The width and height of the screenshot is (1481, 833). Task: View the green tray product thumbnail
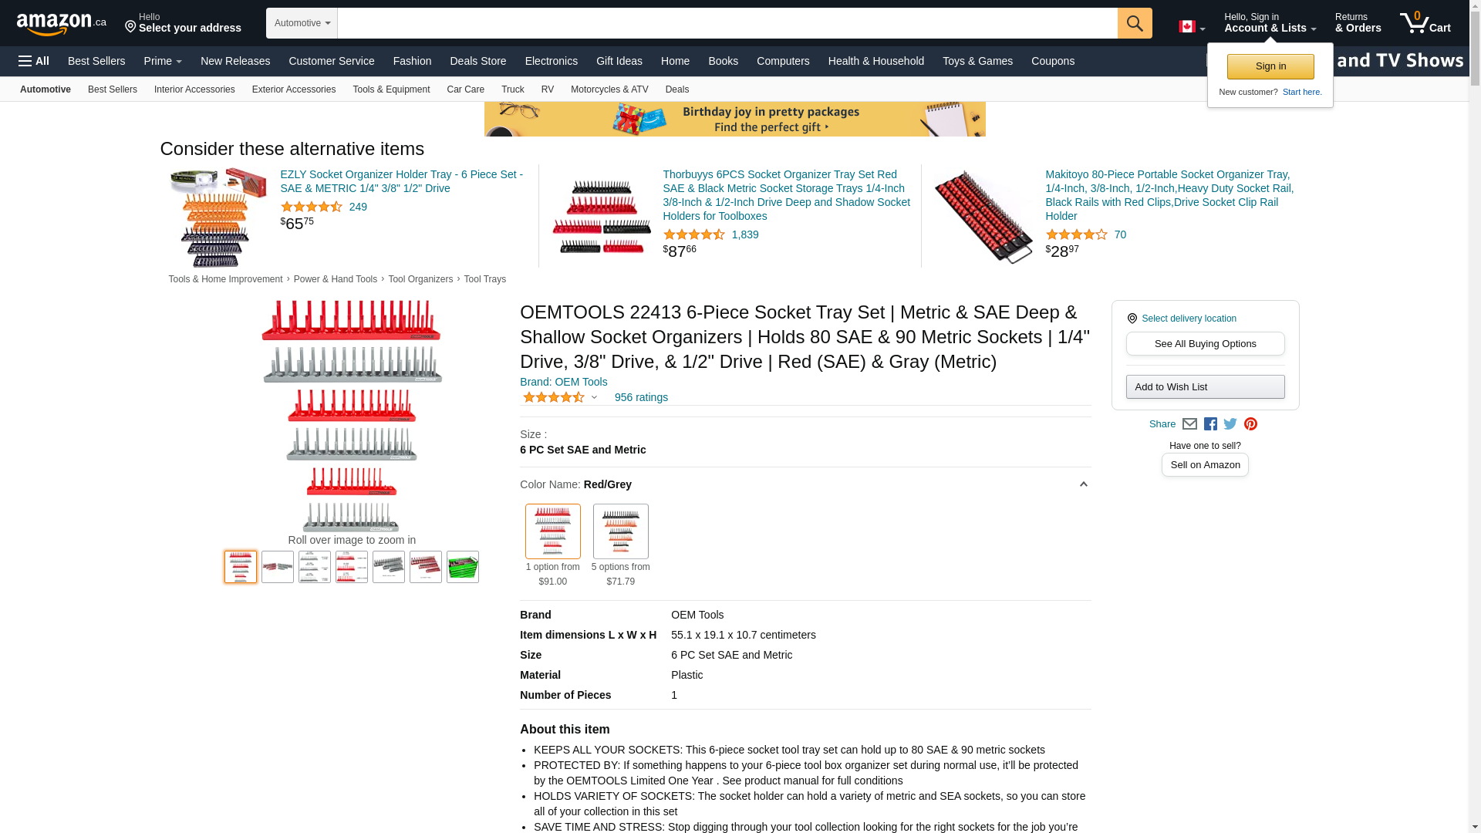point(463,567)
